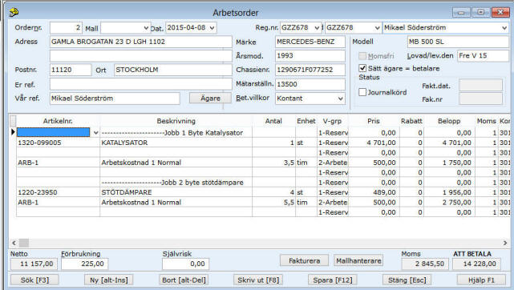
Task: Enable the Journalkörd checkbox
Action: pyautogui.click(x=362, y=92)
